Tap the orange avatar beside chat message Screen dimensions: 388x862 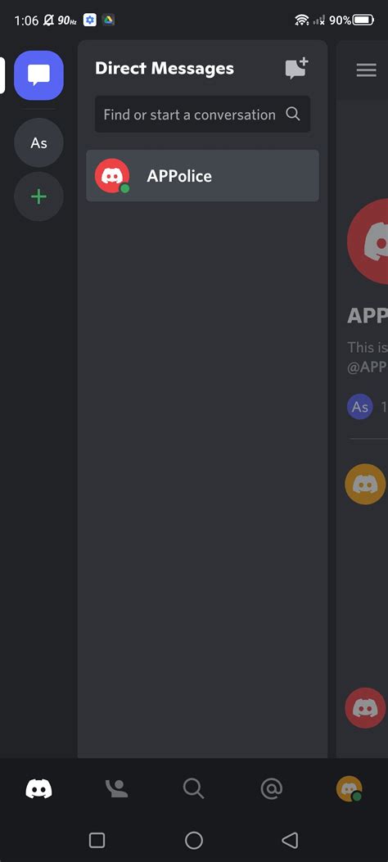pyautogui.click(x=365, y=485)
